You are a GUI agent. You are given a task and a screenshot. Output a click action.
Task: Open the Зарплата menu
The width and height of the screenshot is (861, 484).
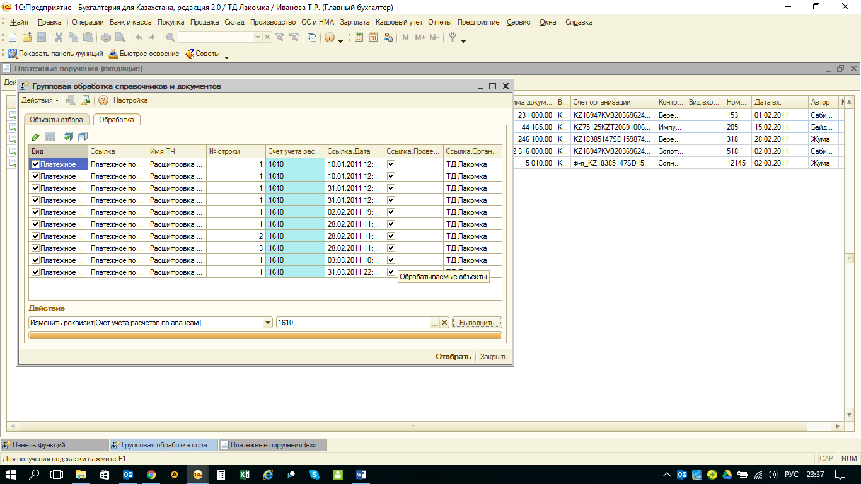[355, 22]
